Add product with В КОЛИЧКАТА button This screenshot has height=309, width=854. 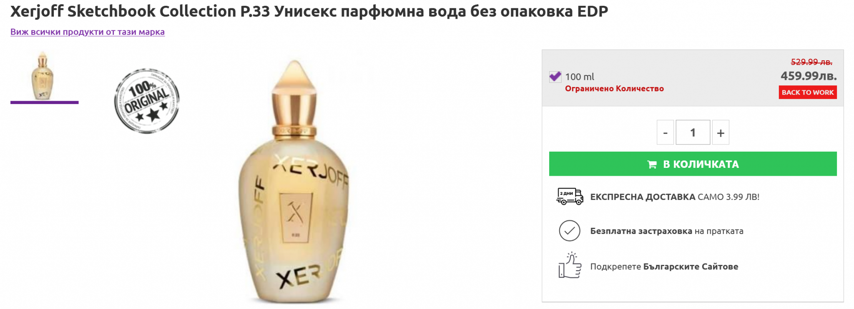pyautogui.click(x=693, y=164)
